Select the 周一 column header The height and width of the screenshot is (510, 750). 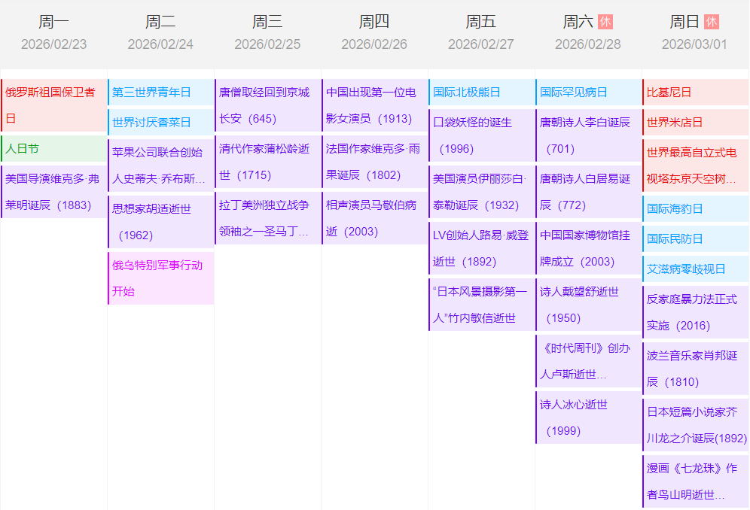tap(53, 22)
